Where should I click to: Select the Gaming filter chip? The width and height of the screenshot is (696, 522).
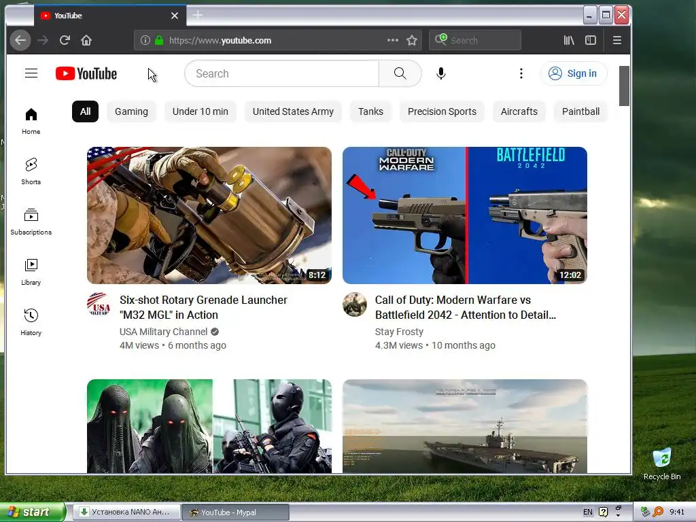click(131, 111)
